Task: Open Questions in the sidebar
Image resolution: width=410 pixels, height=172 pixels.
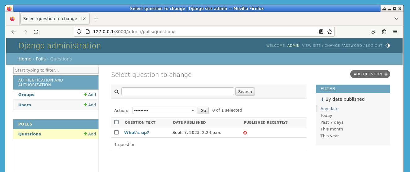Action: (x=30, y=134)
